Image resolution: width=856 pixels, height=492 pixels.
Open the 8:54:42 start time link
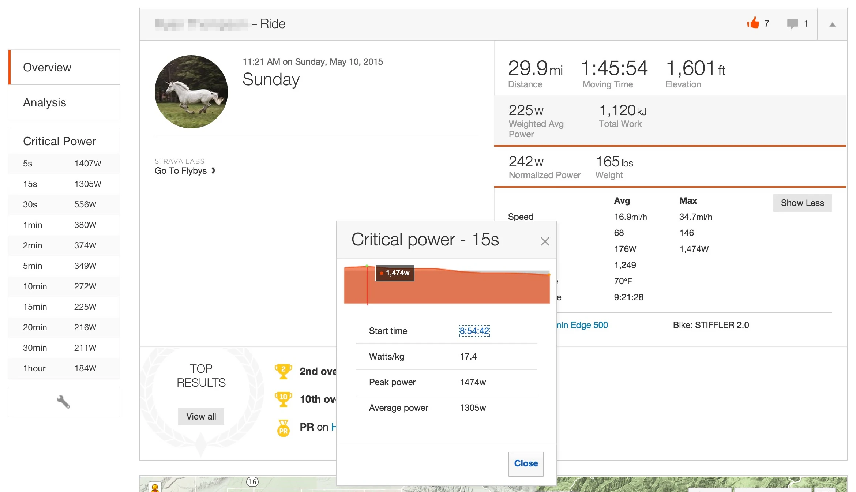pos(474,331)
